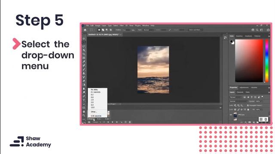Select the Move tool

(84, 38)
